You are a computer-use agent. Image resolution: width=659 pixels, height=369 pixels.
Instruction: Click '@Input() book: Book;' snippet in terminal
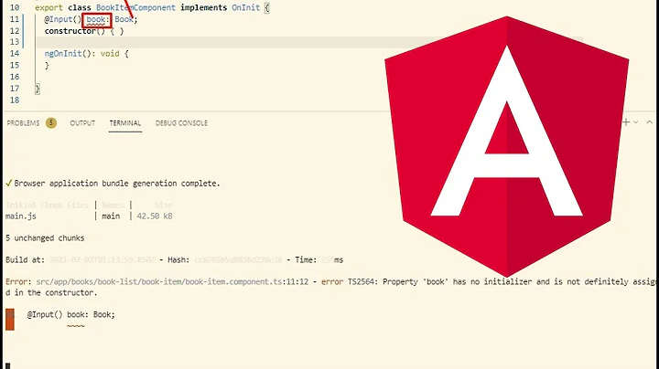click(x=71, y=314)
